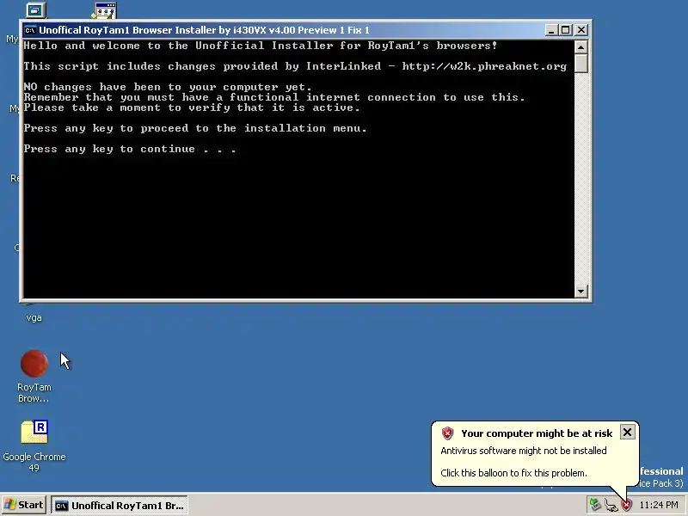Maximize the RoyTam1 installer window
688x516 pixels.
tap(566, 30)
